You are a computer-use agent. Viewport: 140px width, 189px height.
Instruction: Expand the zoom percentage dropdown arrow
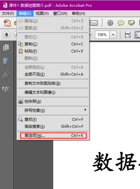click(113, 35)
